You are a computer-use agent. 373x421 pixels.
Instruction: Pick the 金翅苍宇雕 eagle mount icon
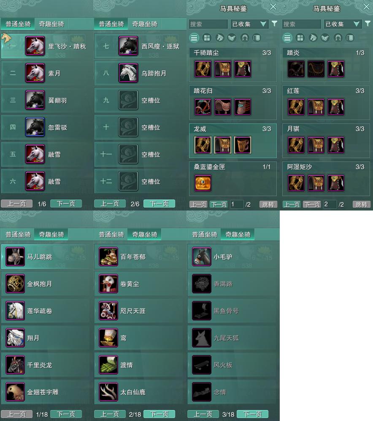(x=15, y=392)
